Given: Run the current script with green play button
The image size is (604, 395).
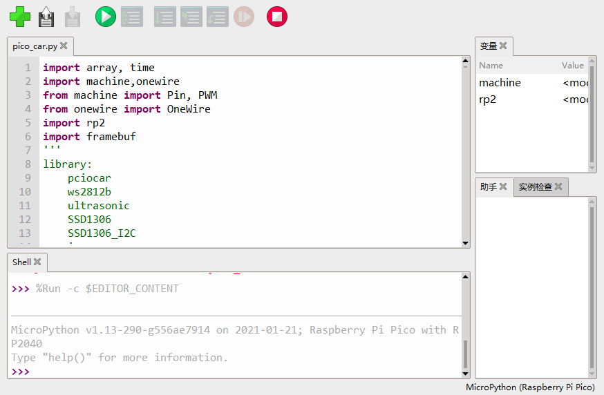Looking at the screenshot, I should (106, 17).
